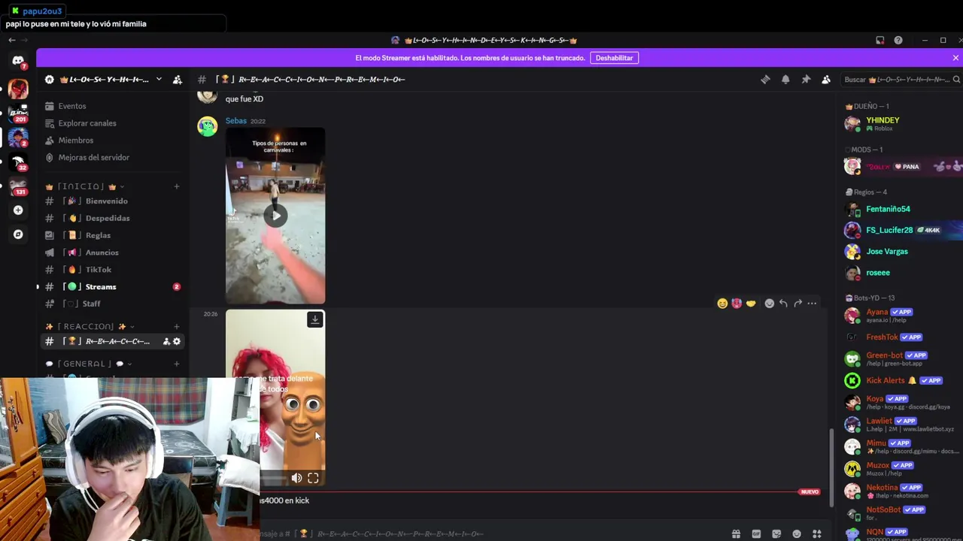Toggle member list visibility icon
The image size is (963, 541).
click(826, 80)
